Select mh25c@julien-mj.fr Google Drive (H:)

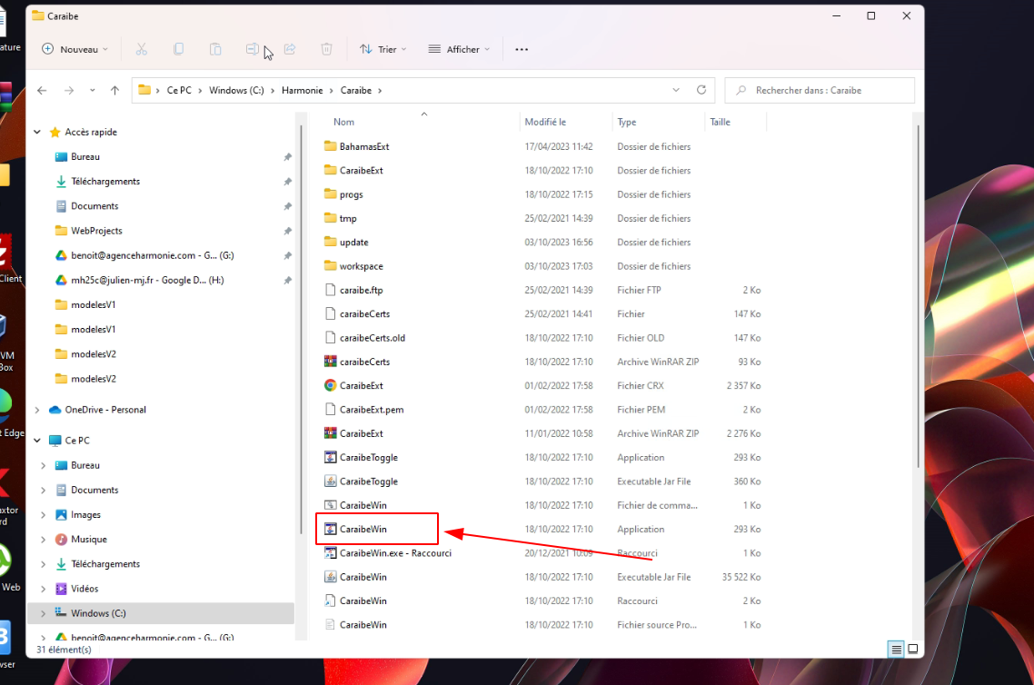click(147, 280)
